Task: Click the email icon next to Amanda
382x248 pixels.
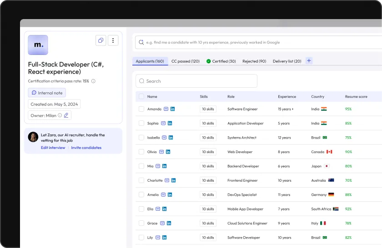Action: 166,109
